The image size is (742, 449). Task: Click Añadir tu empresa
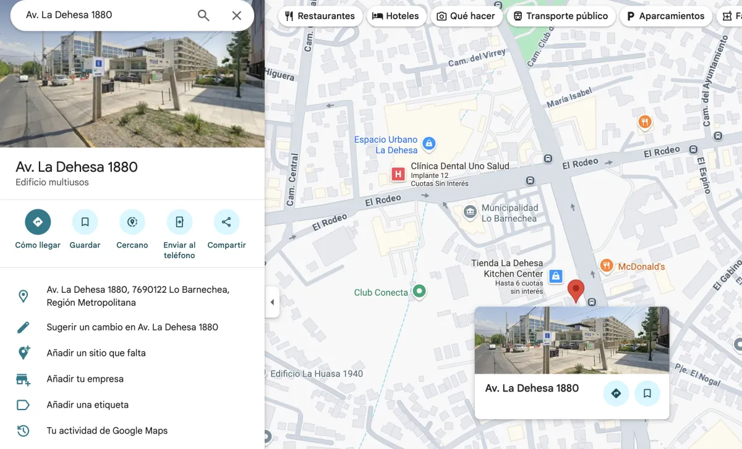pos(85,379)
